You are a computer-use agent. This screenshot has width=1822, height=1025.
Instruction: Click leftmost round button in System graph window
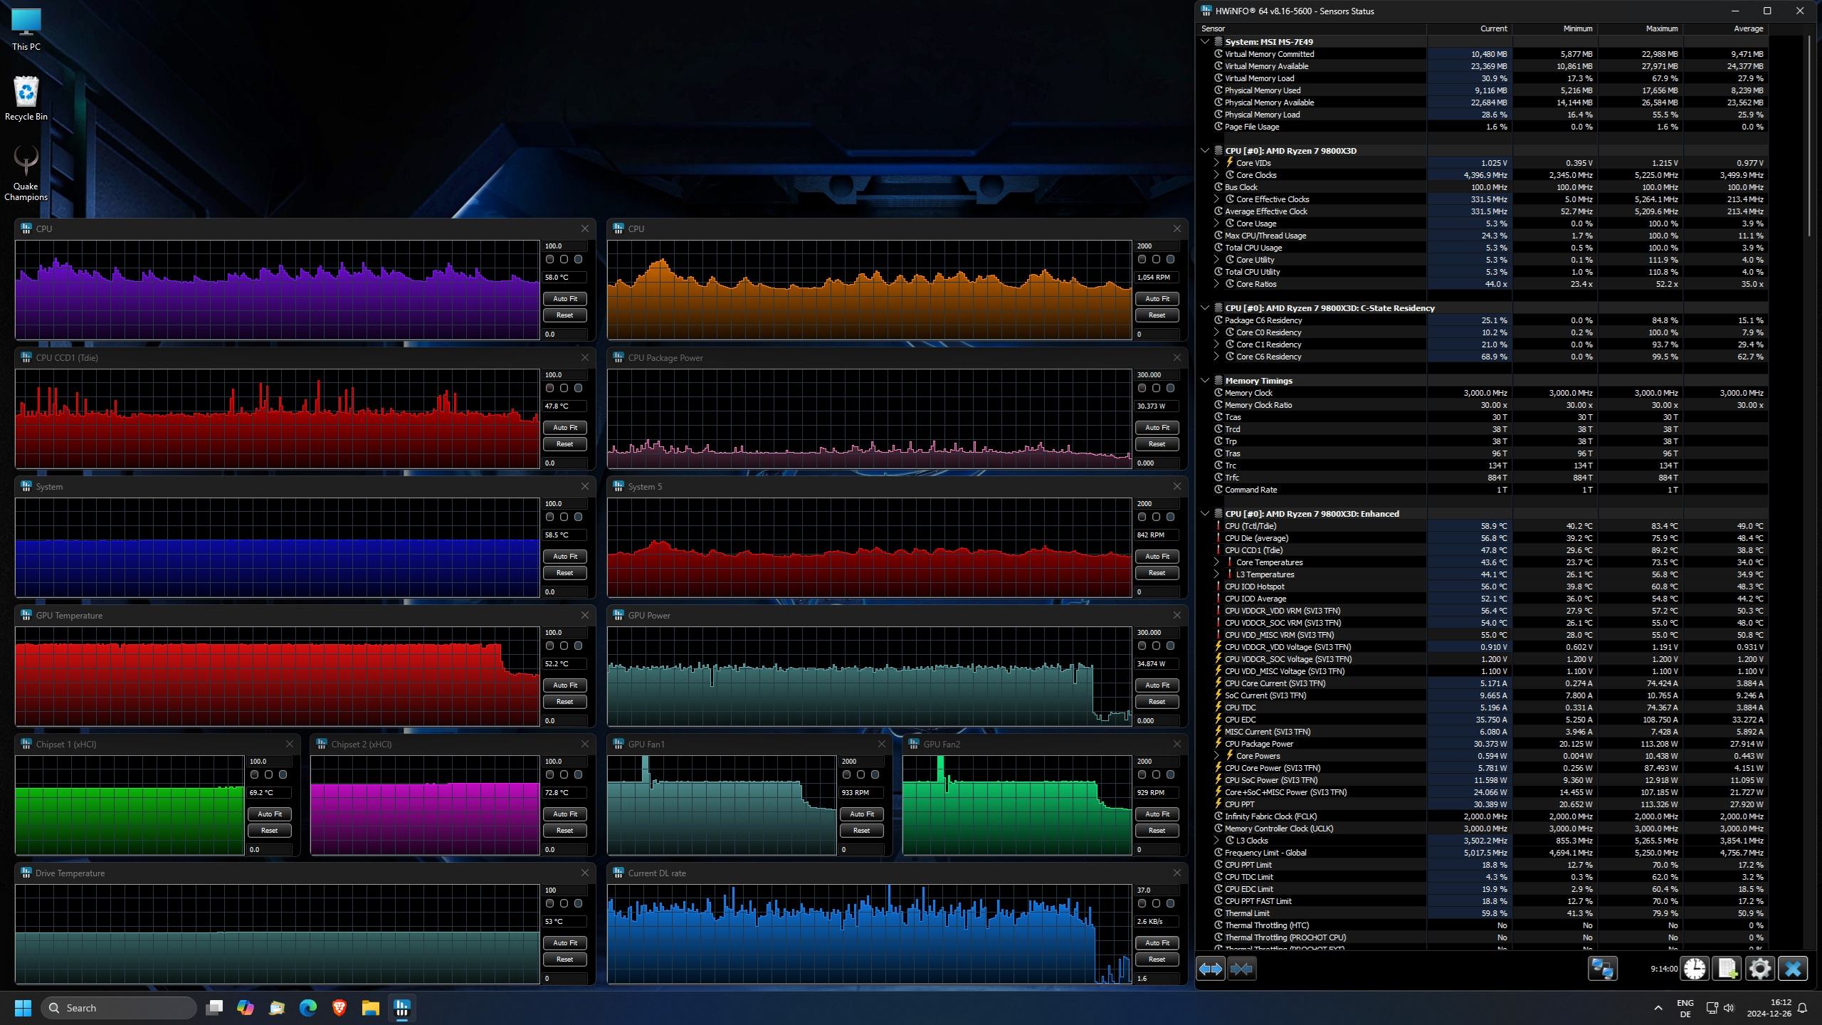(549, 517)
